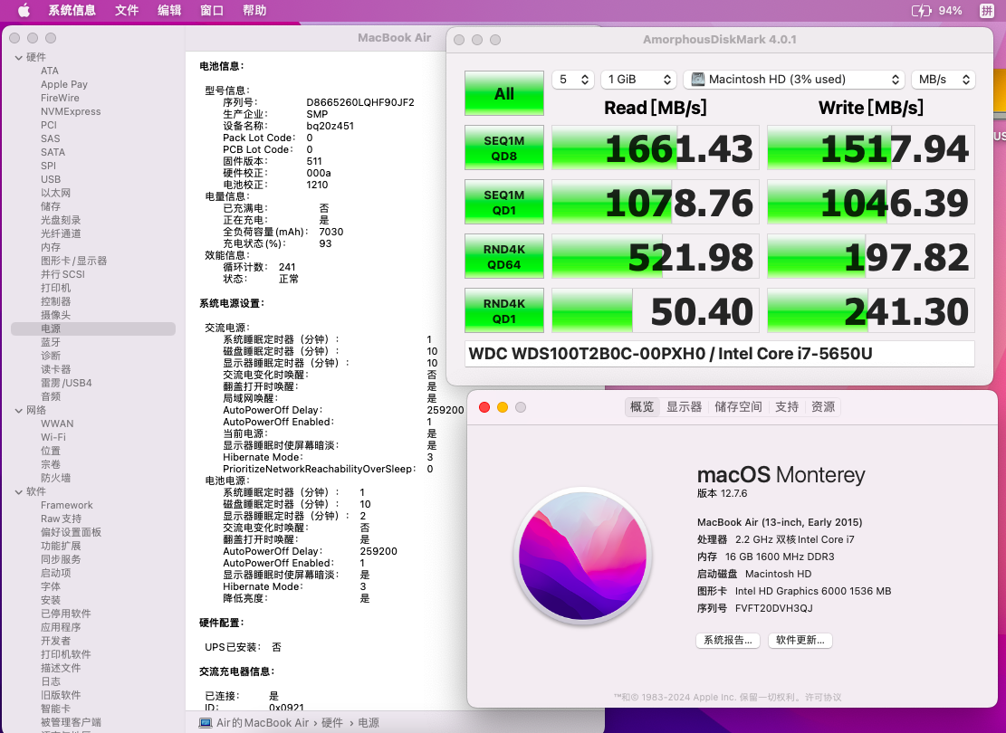This screenshot has height=733, width=1006.
Task: Open the Macintosh HD target disk dropdown
Action: pyautogui.click(x=793, y=79)
